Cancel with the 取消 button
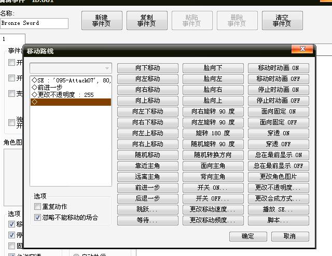This screenshot has width=332, height=256. pos(290,236)
